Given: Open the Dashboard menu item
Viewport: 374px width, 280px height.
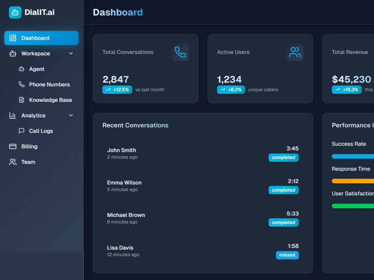Looking at the screenshot, I should click(x=41, y=38).
